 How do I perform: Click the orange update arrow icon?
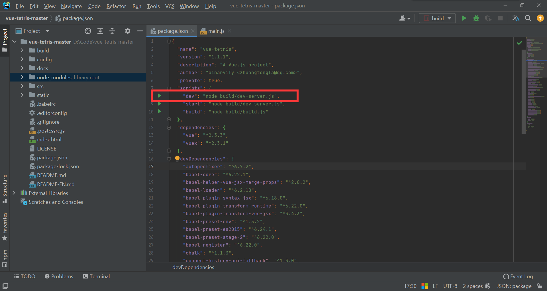(540, 18)
